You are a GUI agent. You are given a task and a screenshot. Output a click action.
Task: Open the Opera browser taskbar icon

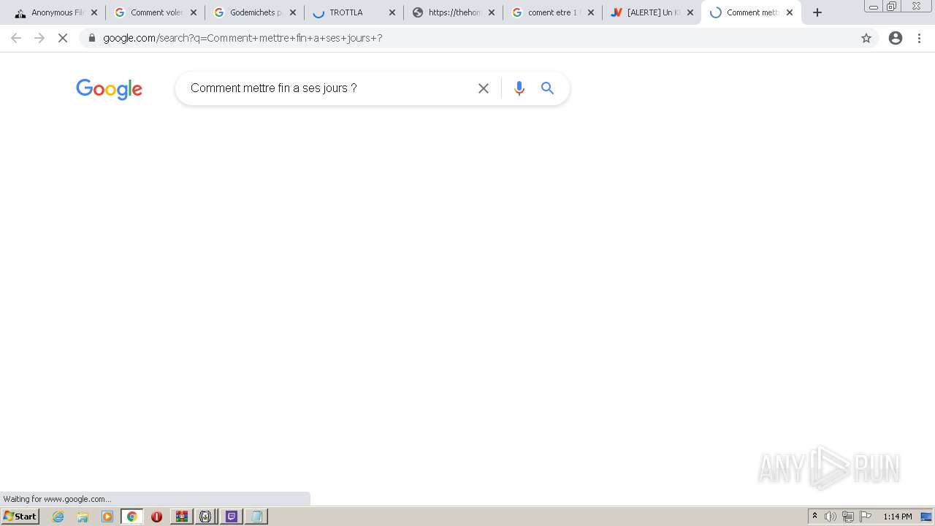pos(157,517)
